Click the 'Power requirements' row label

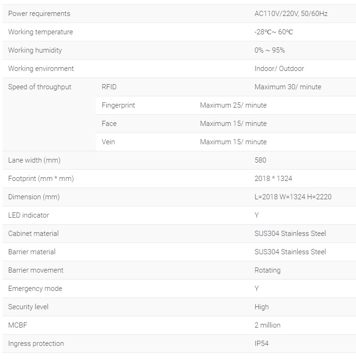(x=39, y=14)
